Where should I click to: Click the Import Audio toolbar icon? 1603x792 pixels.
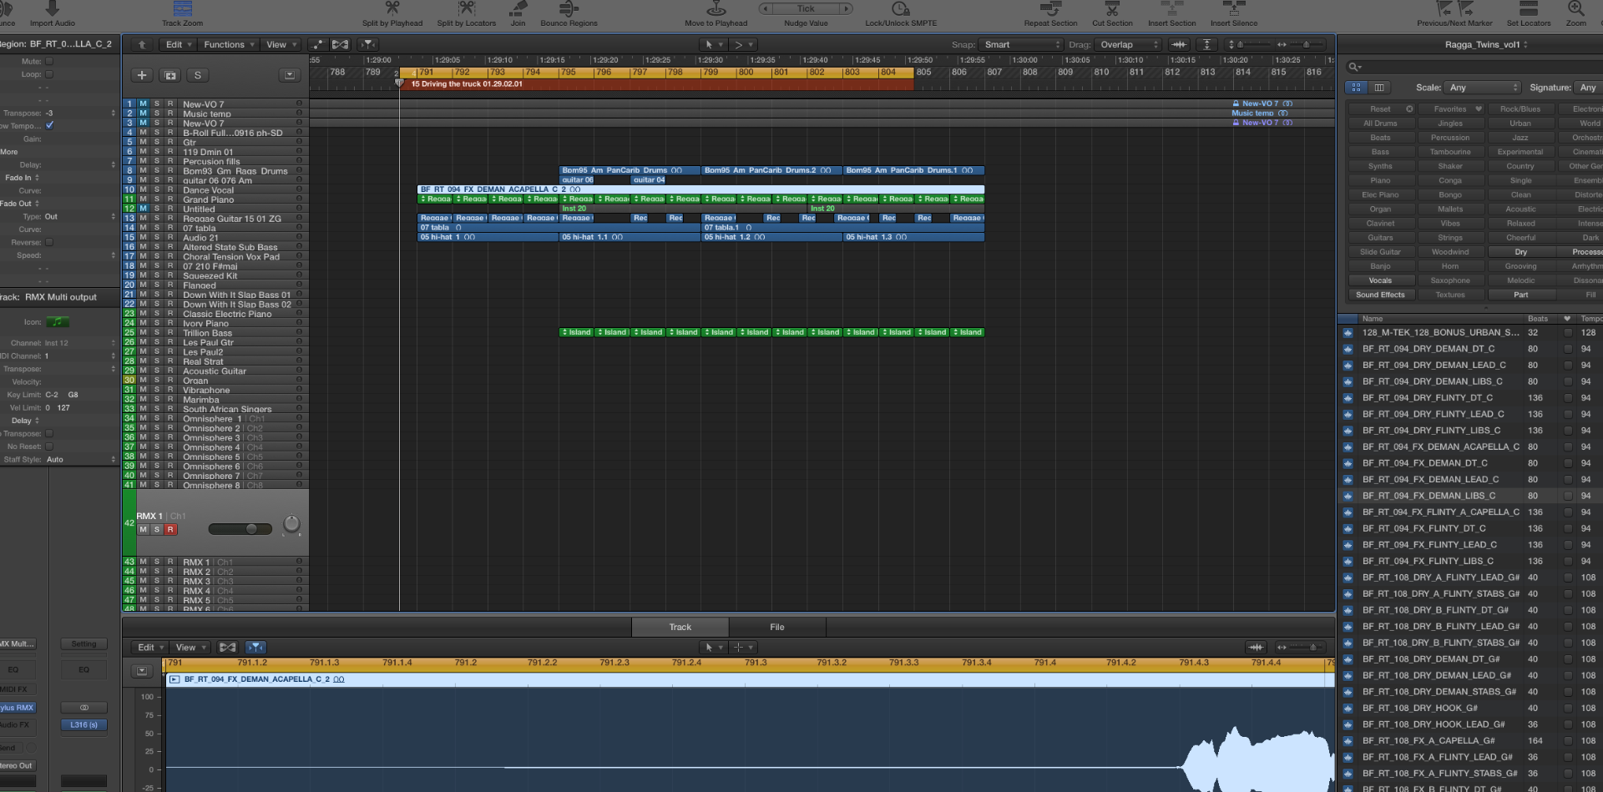click(52, 8)
